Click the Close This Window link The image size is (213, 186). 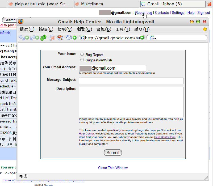pos(113,168)
